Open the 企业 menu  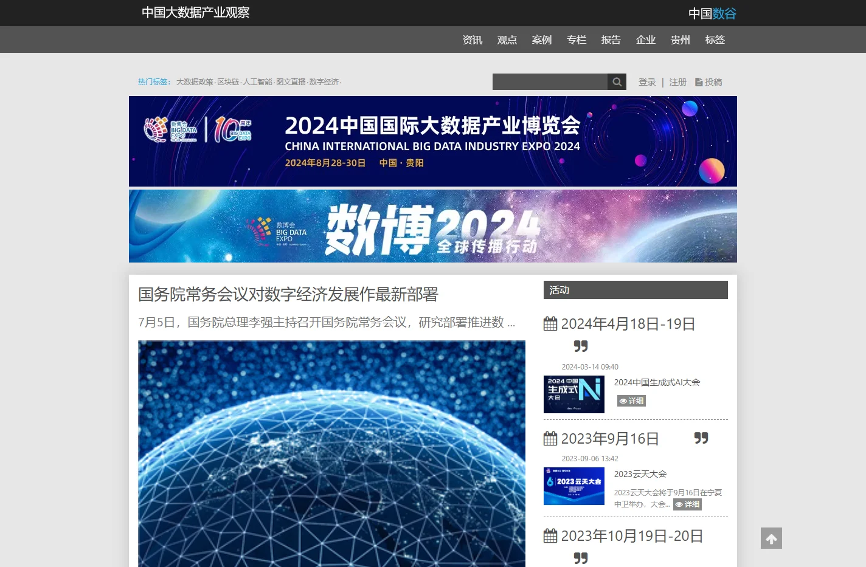(x=646, y=40)
